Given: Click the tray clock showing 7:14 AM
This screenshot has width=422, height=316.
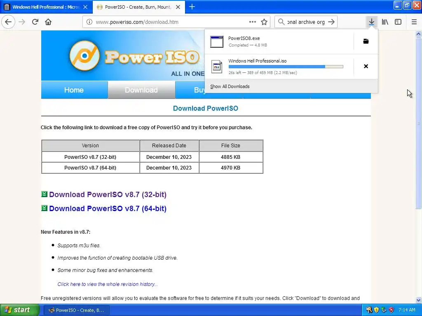Looking at the screenshot, I should pos(407,310).
